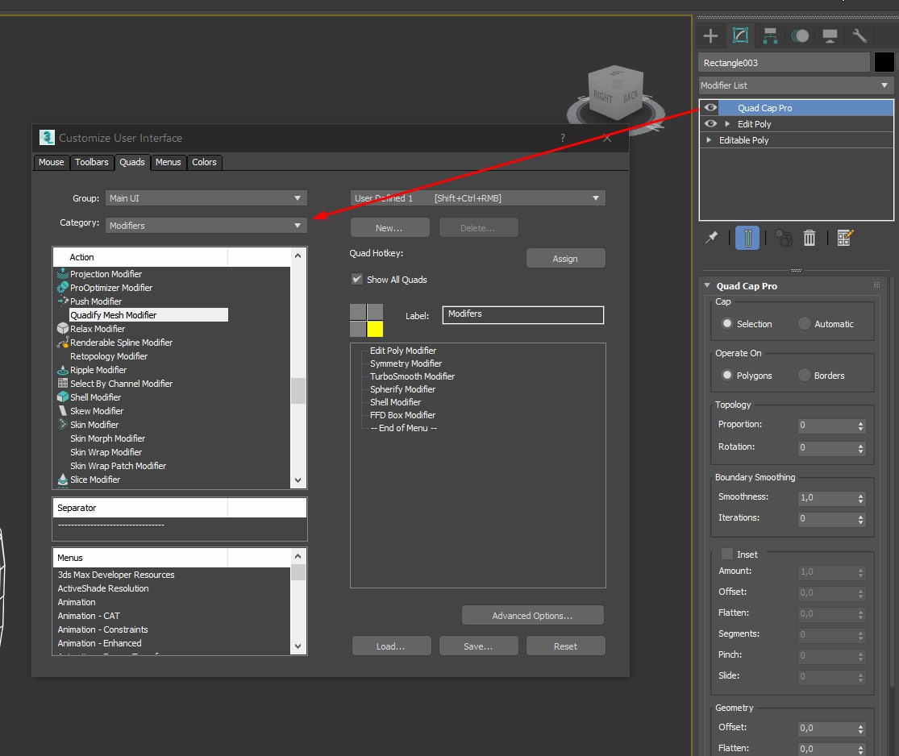Image resolution: width=899 pixels, height=756 pixels.
Task: Open Advanced Options... dialog
Action: [x=533, y=616]
